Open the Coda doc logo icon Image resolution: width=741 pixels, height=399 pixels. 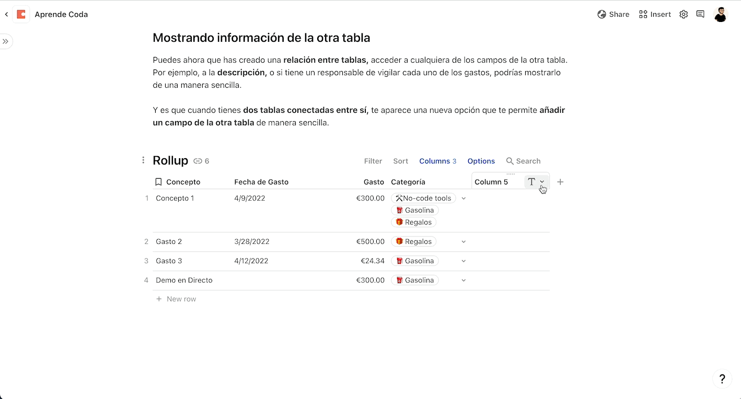click(x=21, y=15)
